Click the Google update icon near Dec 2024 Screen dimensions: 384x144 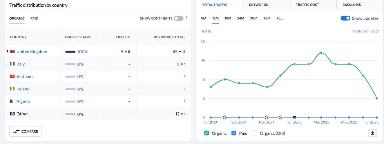pyautogui.click(x=281, y=117)
